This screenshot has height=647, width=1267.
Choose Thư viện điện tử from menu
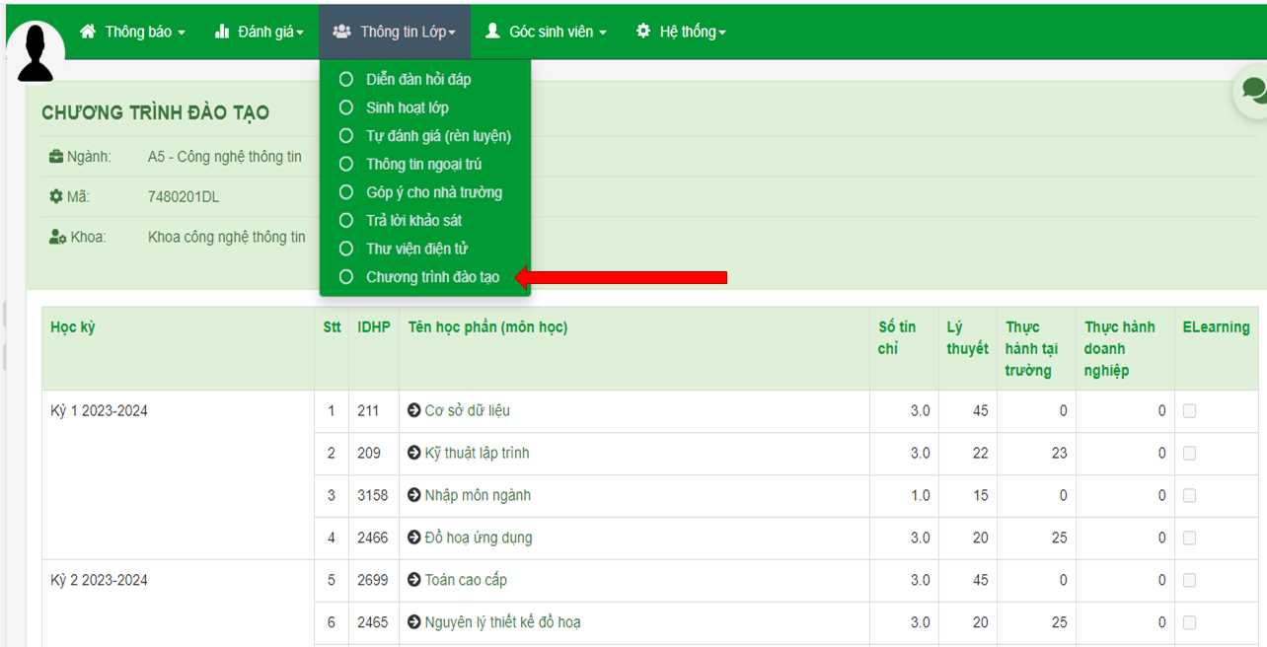(417, 249)
